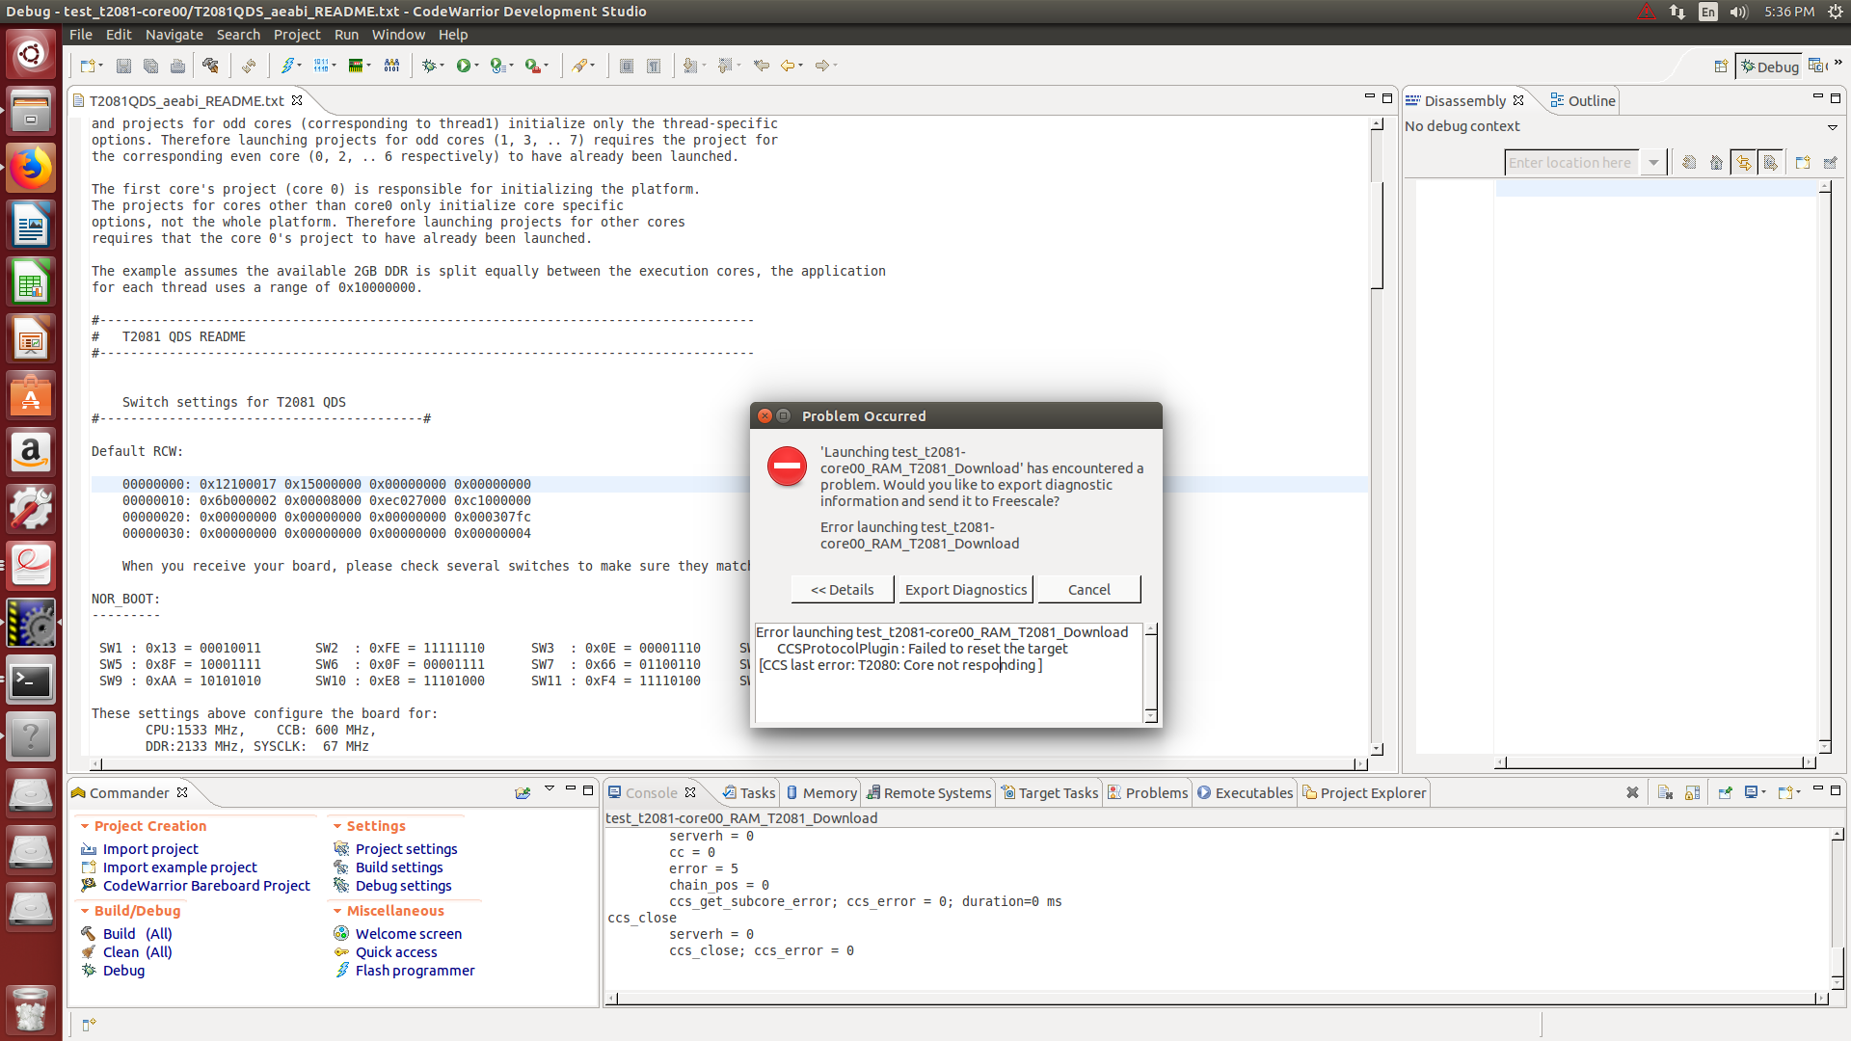Click Flash programmer link in Commander

tap(415, 971)
